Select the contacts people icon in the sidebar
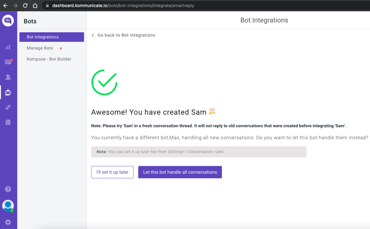This screenshot has height=229, width=370. tap(8, 77)
